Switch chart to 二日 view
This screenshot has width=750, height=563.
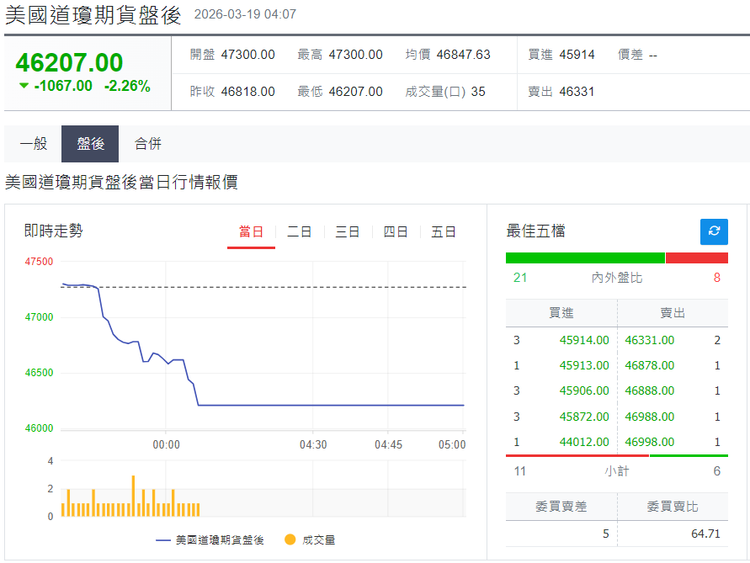click(299, 232)
